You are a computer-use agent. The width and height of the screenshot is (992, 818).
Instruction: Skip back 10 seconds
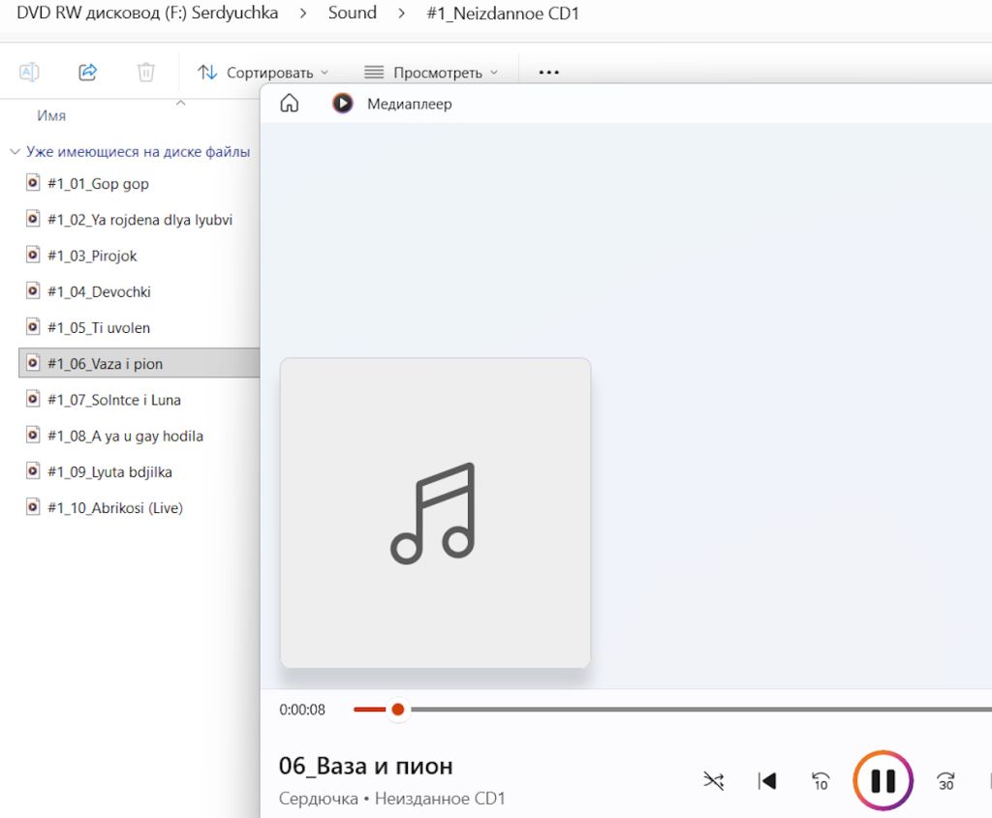[820, 781]
